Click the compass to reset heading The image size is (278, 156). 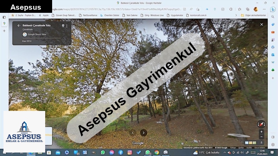click(261, 124)
